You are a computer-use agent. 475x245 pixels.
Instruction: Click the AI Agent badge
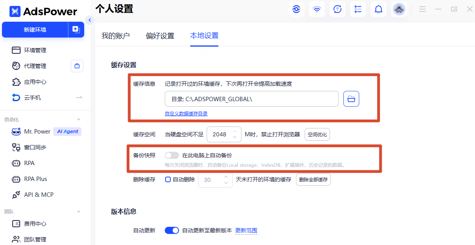tap(68, 132)
